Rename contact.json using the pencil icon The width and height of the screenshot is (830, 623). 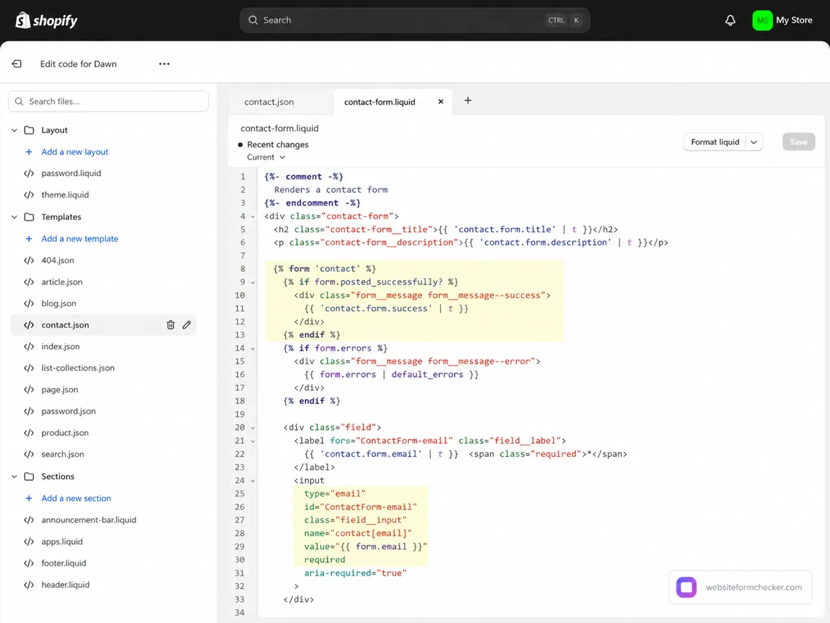[187, 324]
